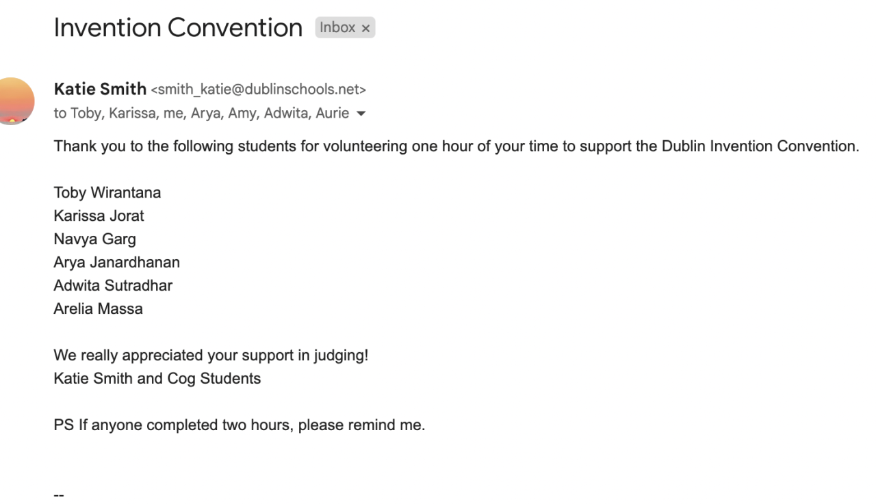Click the sender name Katie Smith
Viewport: 876px width, 504px height.
(x=100, y=89)
